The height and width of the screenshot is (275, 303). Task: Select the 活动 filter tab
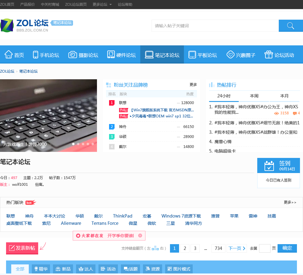click(x=108, y=269)
